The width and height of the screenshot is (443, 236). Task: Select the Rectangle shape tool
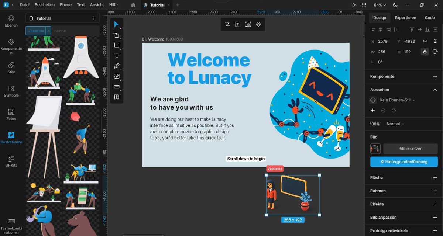pyautogui.click(x=117, y=45)
